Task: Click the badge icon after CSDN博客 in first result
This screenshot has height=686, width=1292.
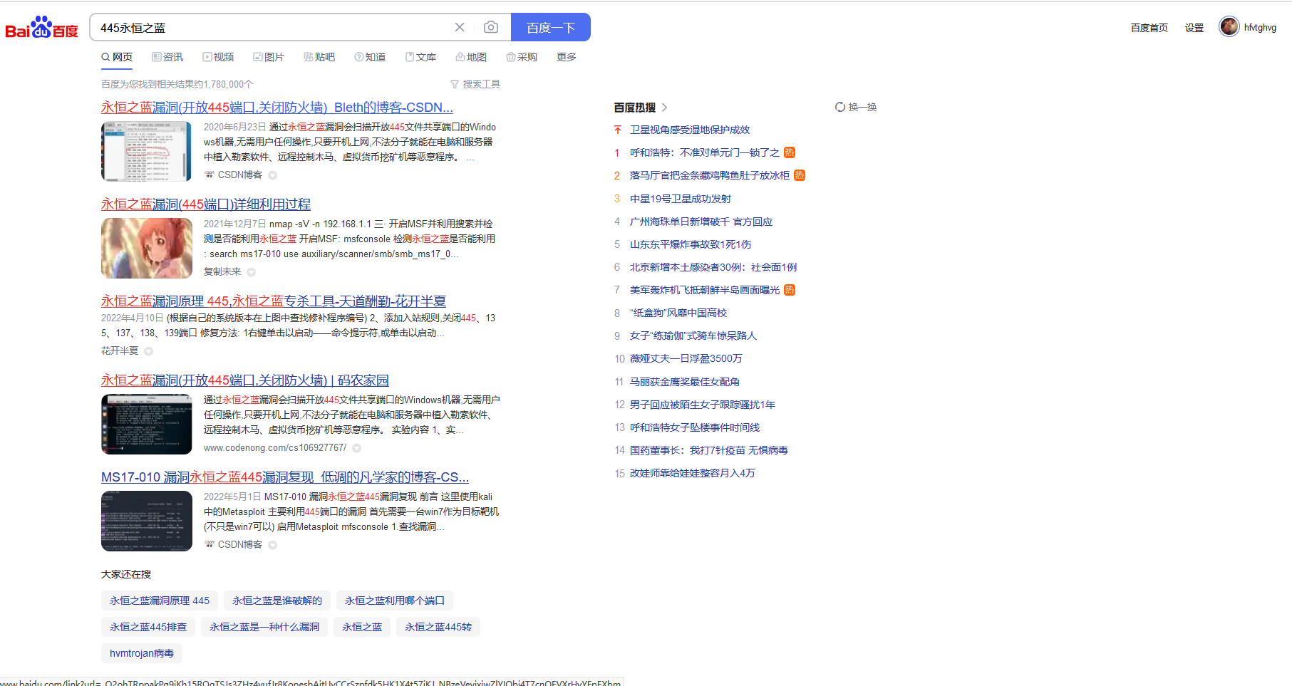Action: [x=272, y=175]
